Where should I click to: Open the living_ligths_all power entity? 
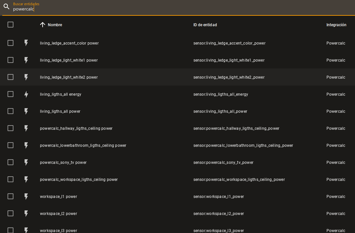[60, 111]
